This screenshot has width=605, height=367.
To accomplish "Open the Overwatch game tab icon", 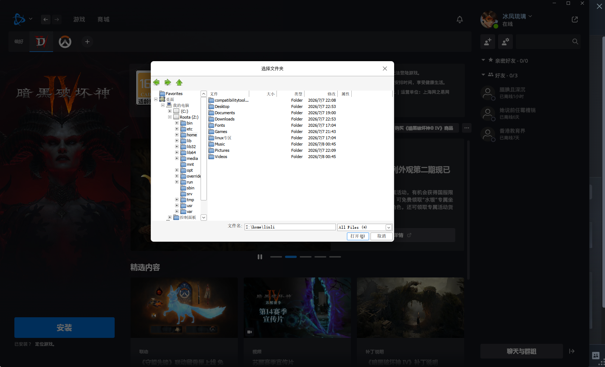I will click(65, 42).
